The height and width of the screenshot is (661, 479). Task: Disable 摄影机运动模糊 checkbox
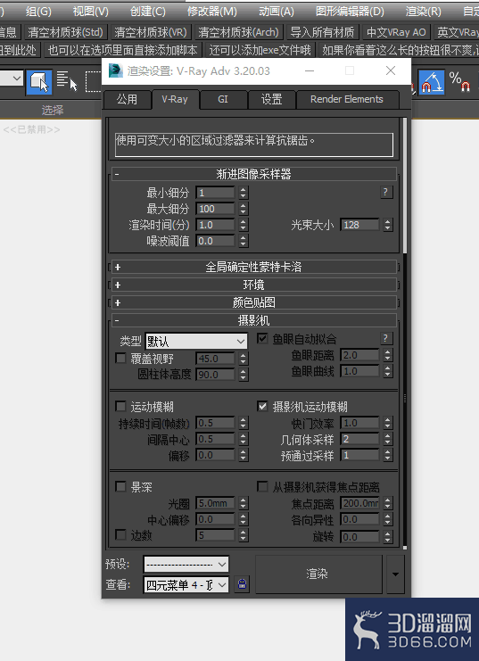tap(262, 407)
